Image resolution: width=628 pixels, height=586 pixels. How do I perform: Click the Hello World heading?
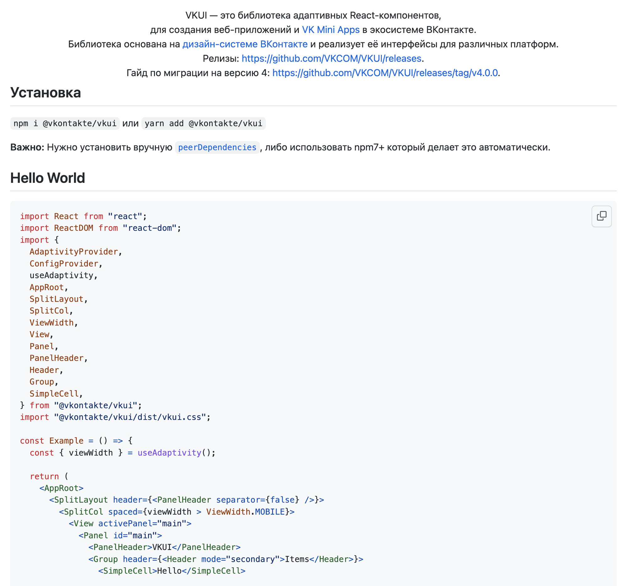47,178
